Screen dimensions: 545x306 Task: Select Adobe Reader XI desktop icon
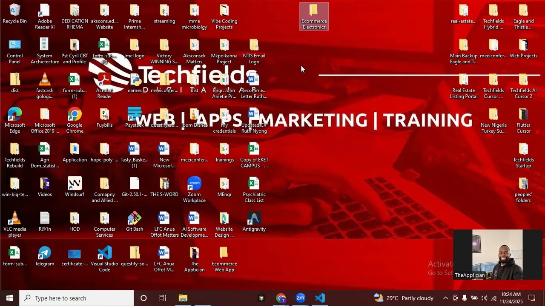click(x=45, y=17)
